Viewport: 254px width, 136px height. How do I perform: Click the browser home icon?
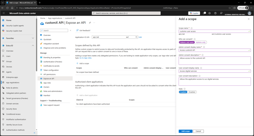tap(12, 8)
